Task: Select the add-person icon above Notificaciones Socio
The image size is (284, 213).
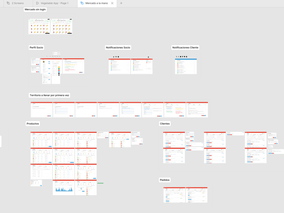Action: coord(114,57)
